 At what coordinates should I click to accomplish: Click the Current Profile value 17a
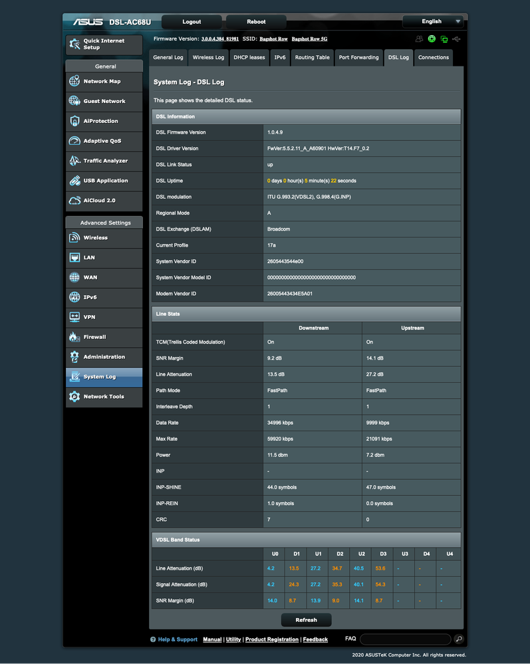271,245
